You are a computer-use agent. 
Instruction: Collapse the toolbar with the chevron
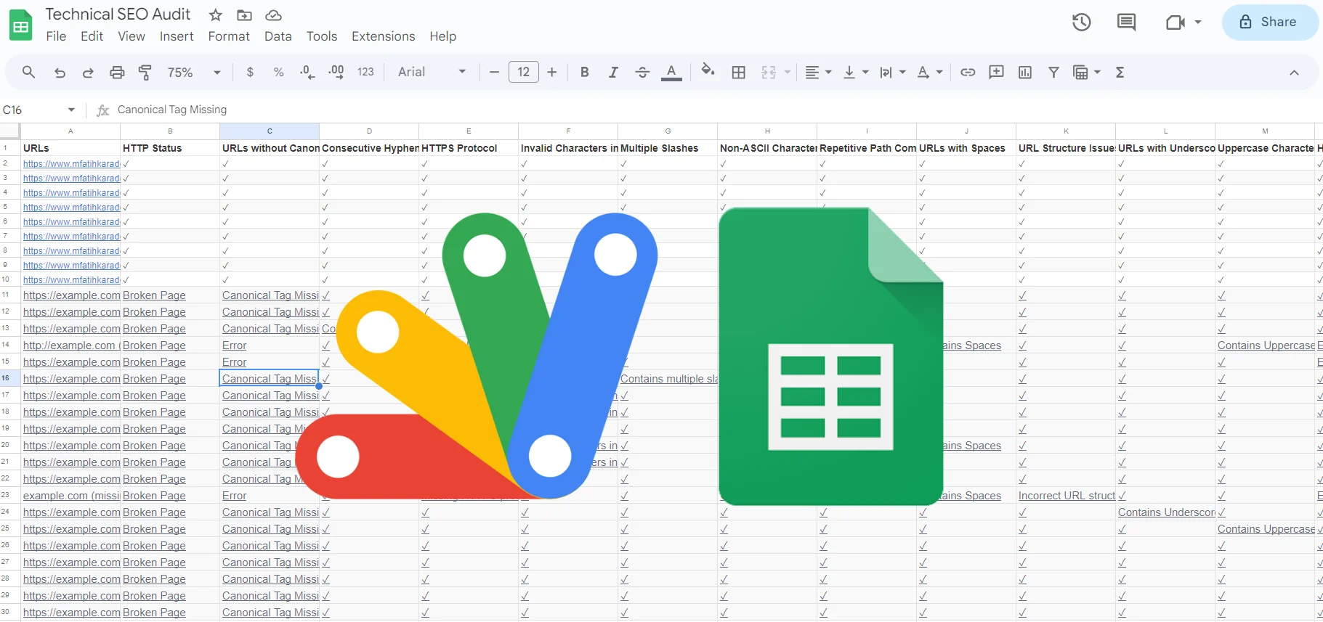pyautogui.click(x=1294, y=73)
